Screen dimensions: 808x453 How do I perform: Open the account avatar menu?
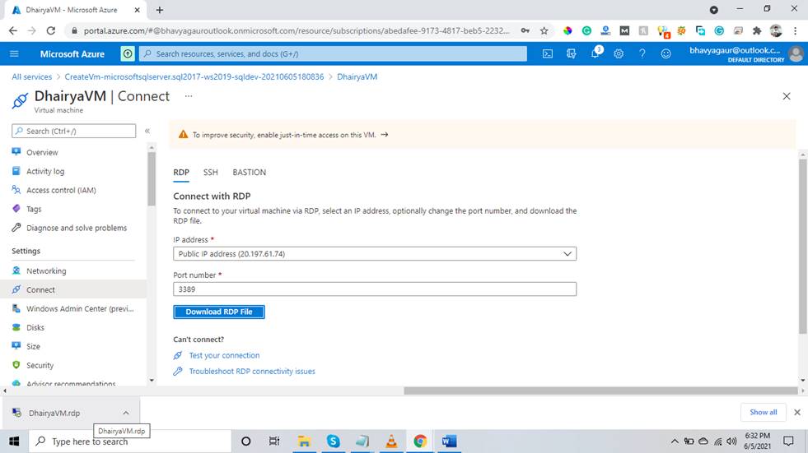click(796, 53)
